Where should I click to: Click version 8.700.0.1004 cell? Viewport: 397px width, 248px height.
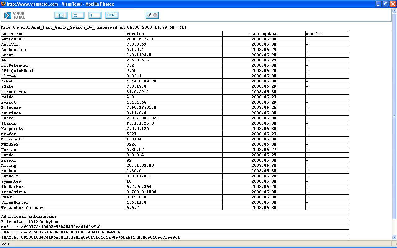point(141,192)
